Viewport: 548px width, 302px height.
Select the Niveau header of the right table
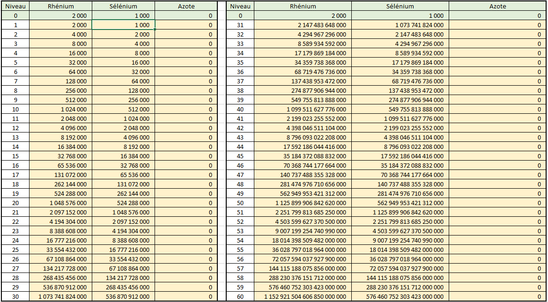click(x=240, y=6)
